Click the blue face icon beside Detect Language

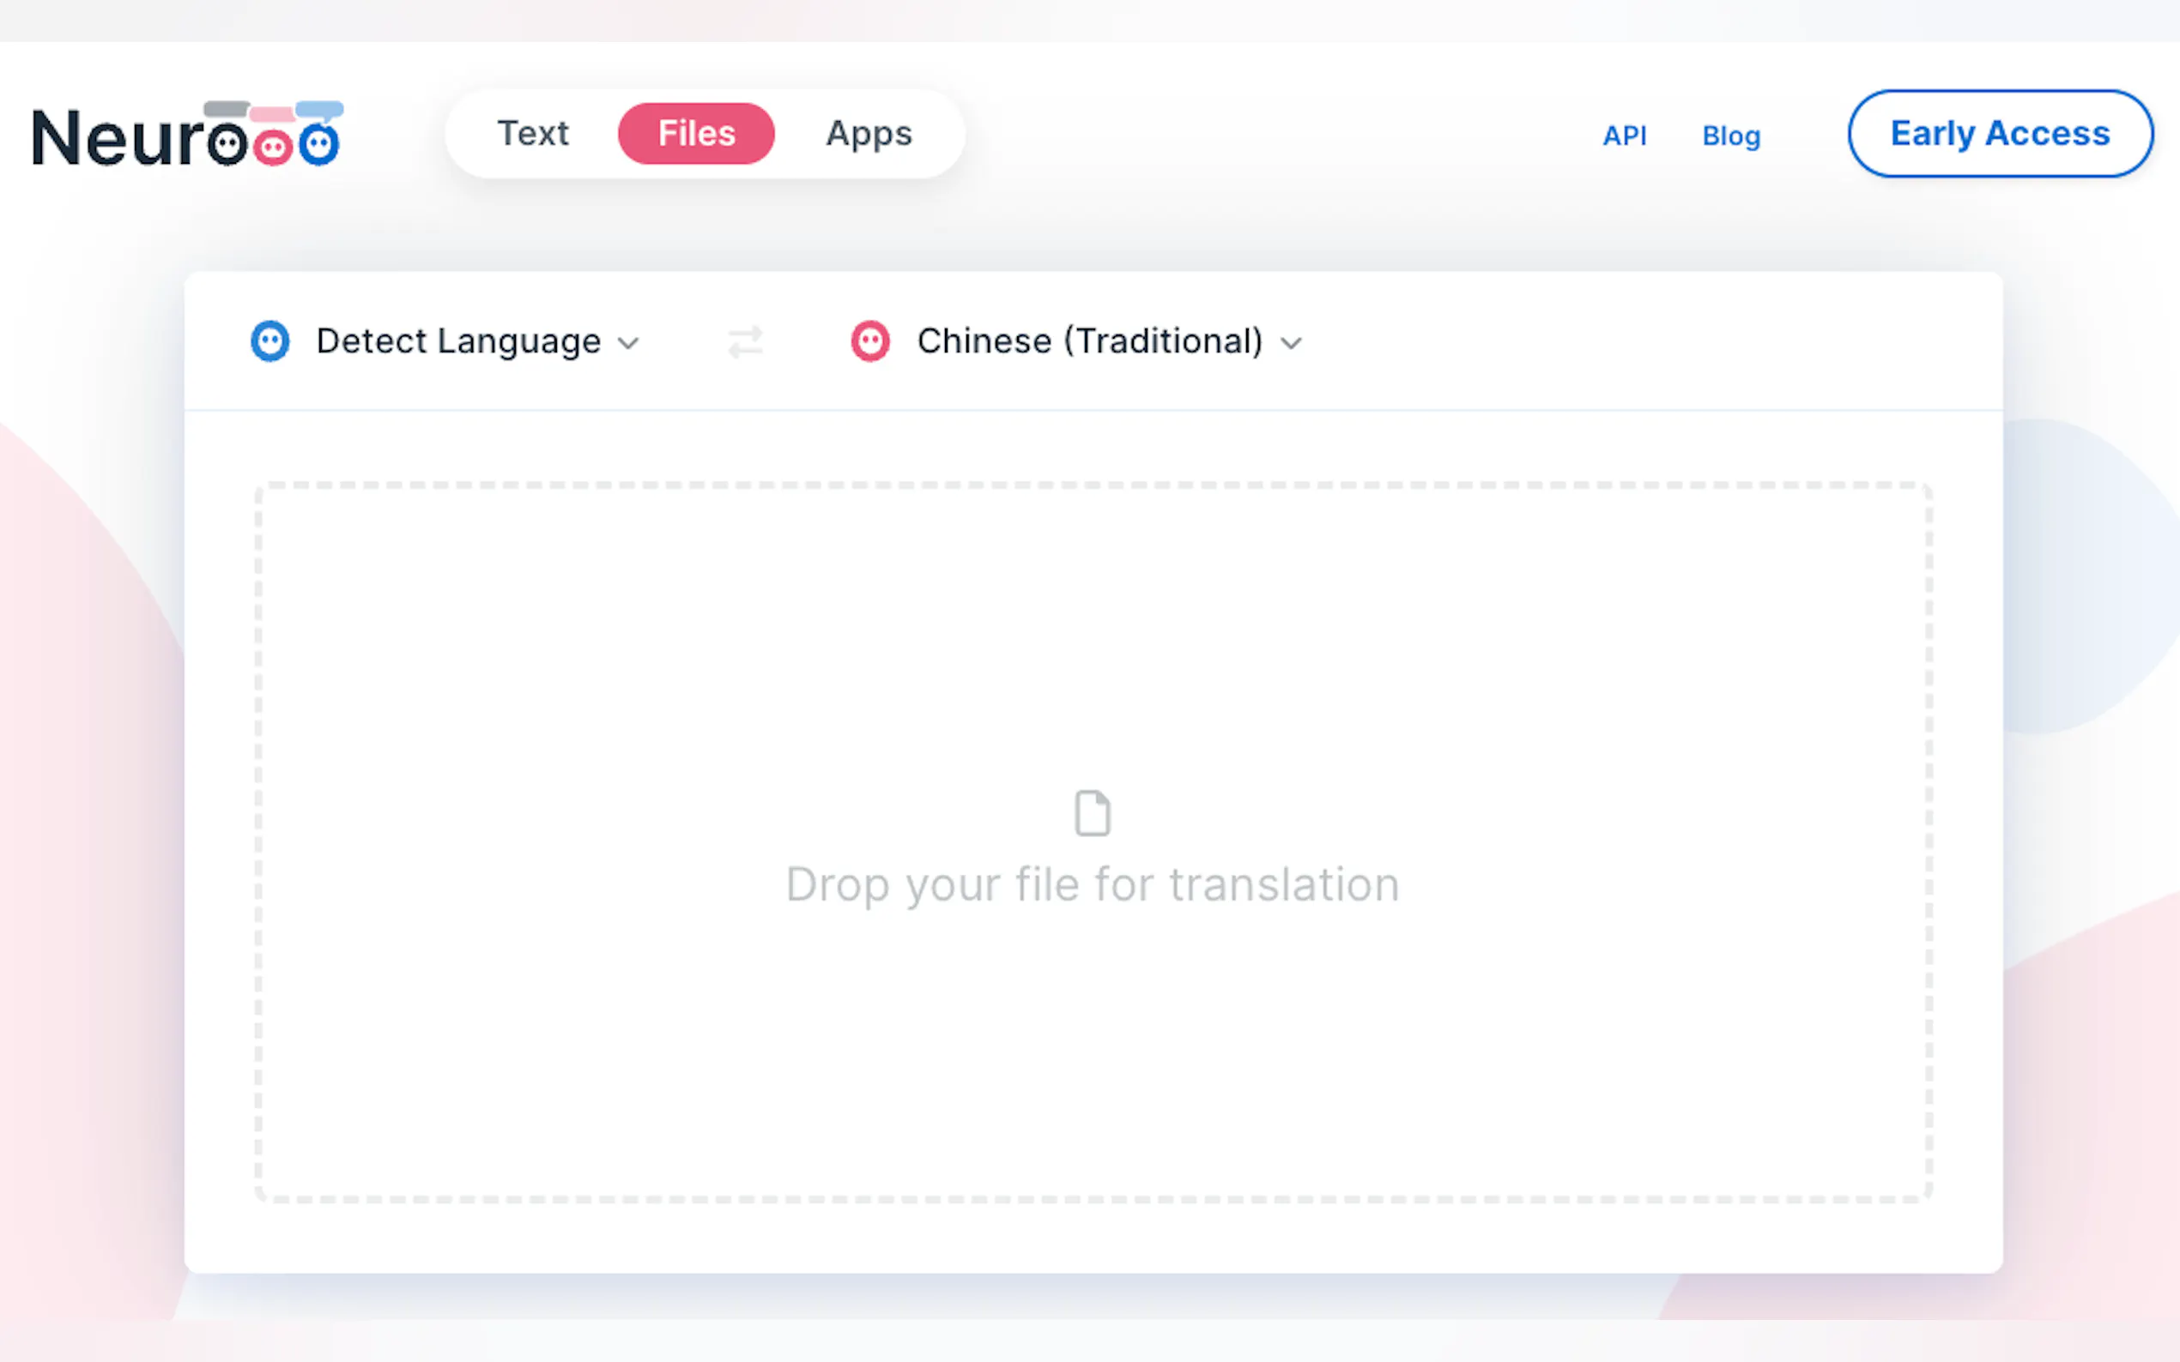[x=269, y=341]
